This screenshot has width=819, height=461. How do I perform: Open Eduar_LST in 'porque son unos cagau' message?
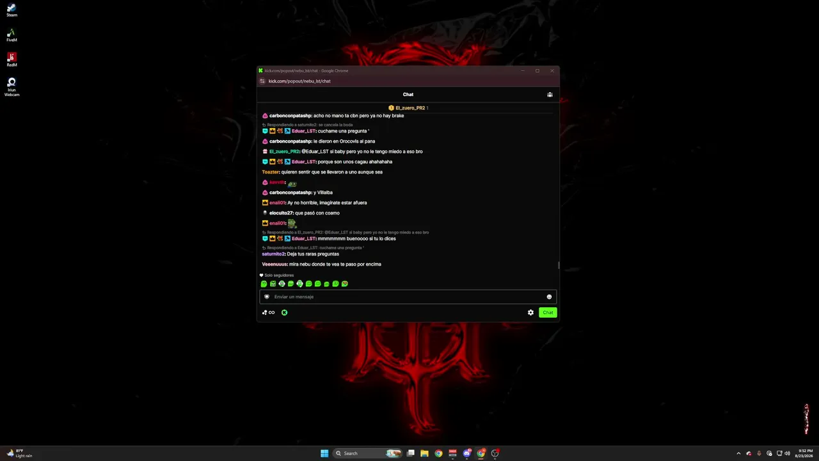coord(303,162)
